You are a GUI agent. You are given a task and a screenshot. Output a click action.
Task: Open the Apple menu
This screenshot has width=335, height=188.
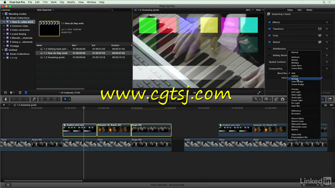pyautogui.click(x=5, y=2)
